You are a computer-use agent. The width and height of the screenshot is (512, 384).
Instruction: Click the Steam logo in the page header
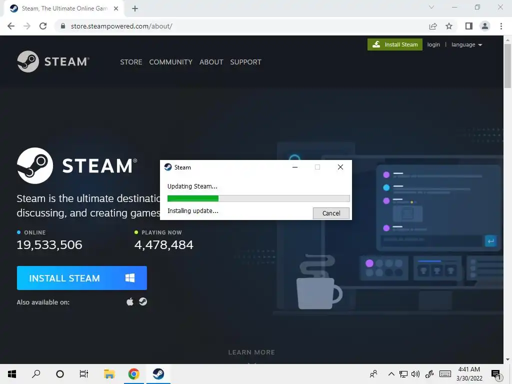pos(53,61)
